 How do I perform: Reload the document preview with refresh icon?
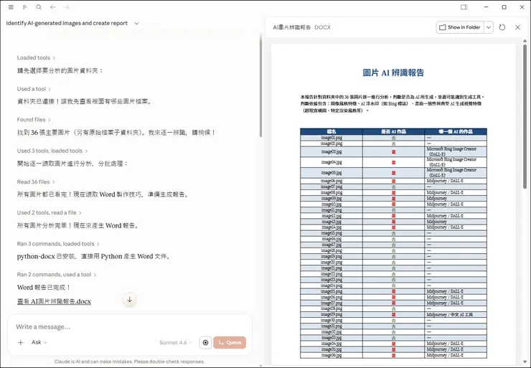[x=502, y=27]
